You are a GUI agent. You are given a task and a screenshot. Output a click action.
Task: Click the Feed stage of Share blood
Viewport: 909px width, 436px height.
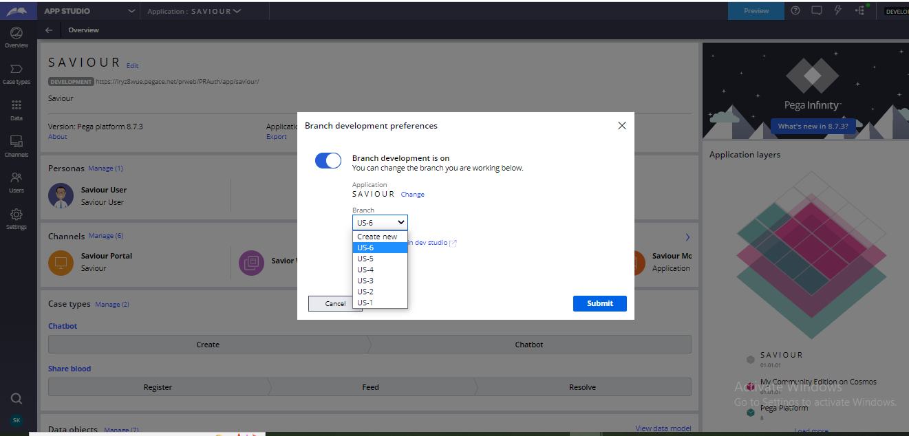tap(370, 387)
